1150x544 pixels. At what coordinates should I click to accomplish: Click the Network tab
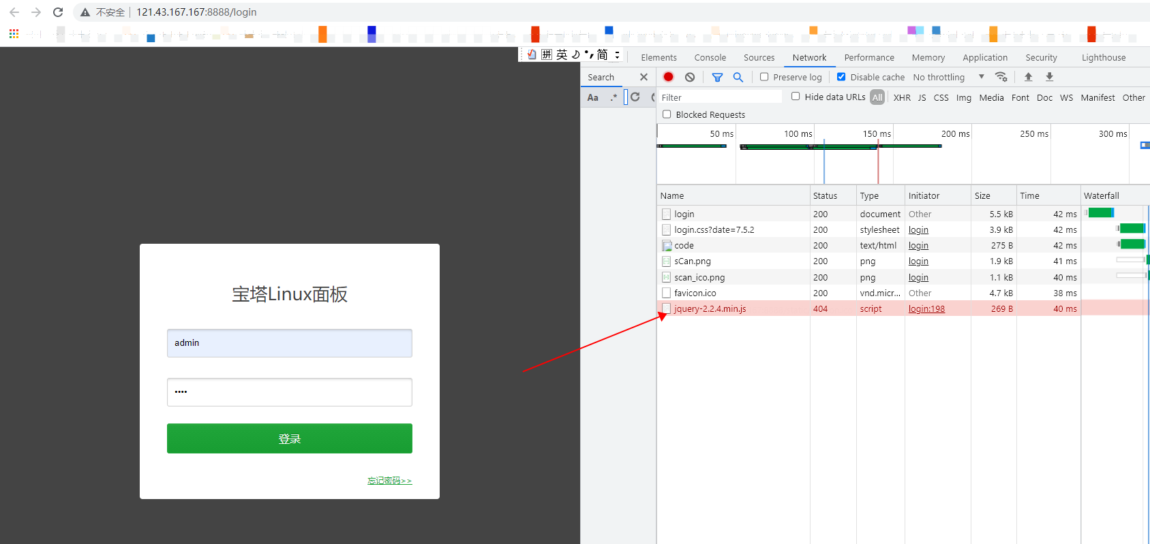click(x=809, y=58)
